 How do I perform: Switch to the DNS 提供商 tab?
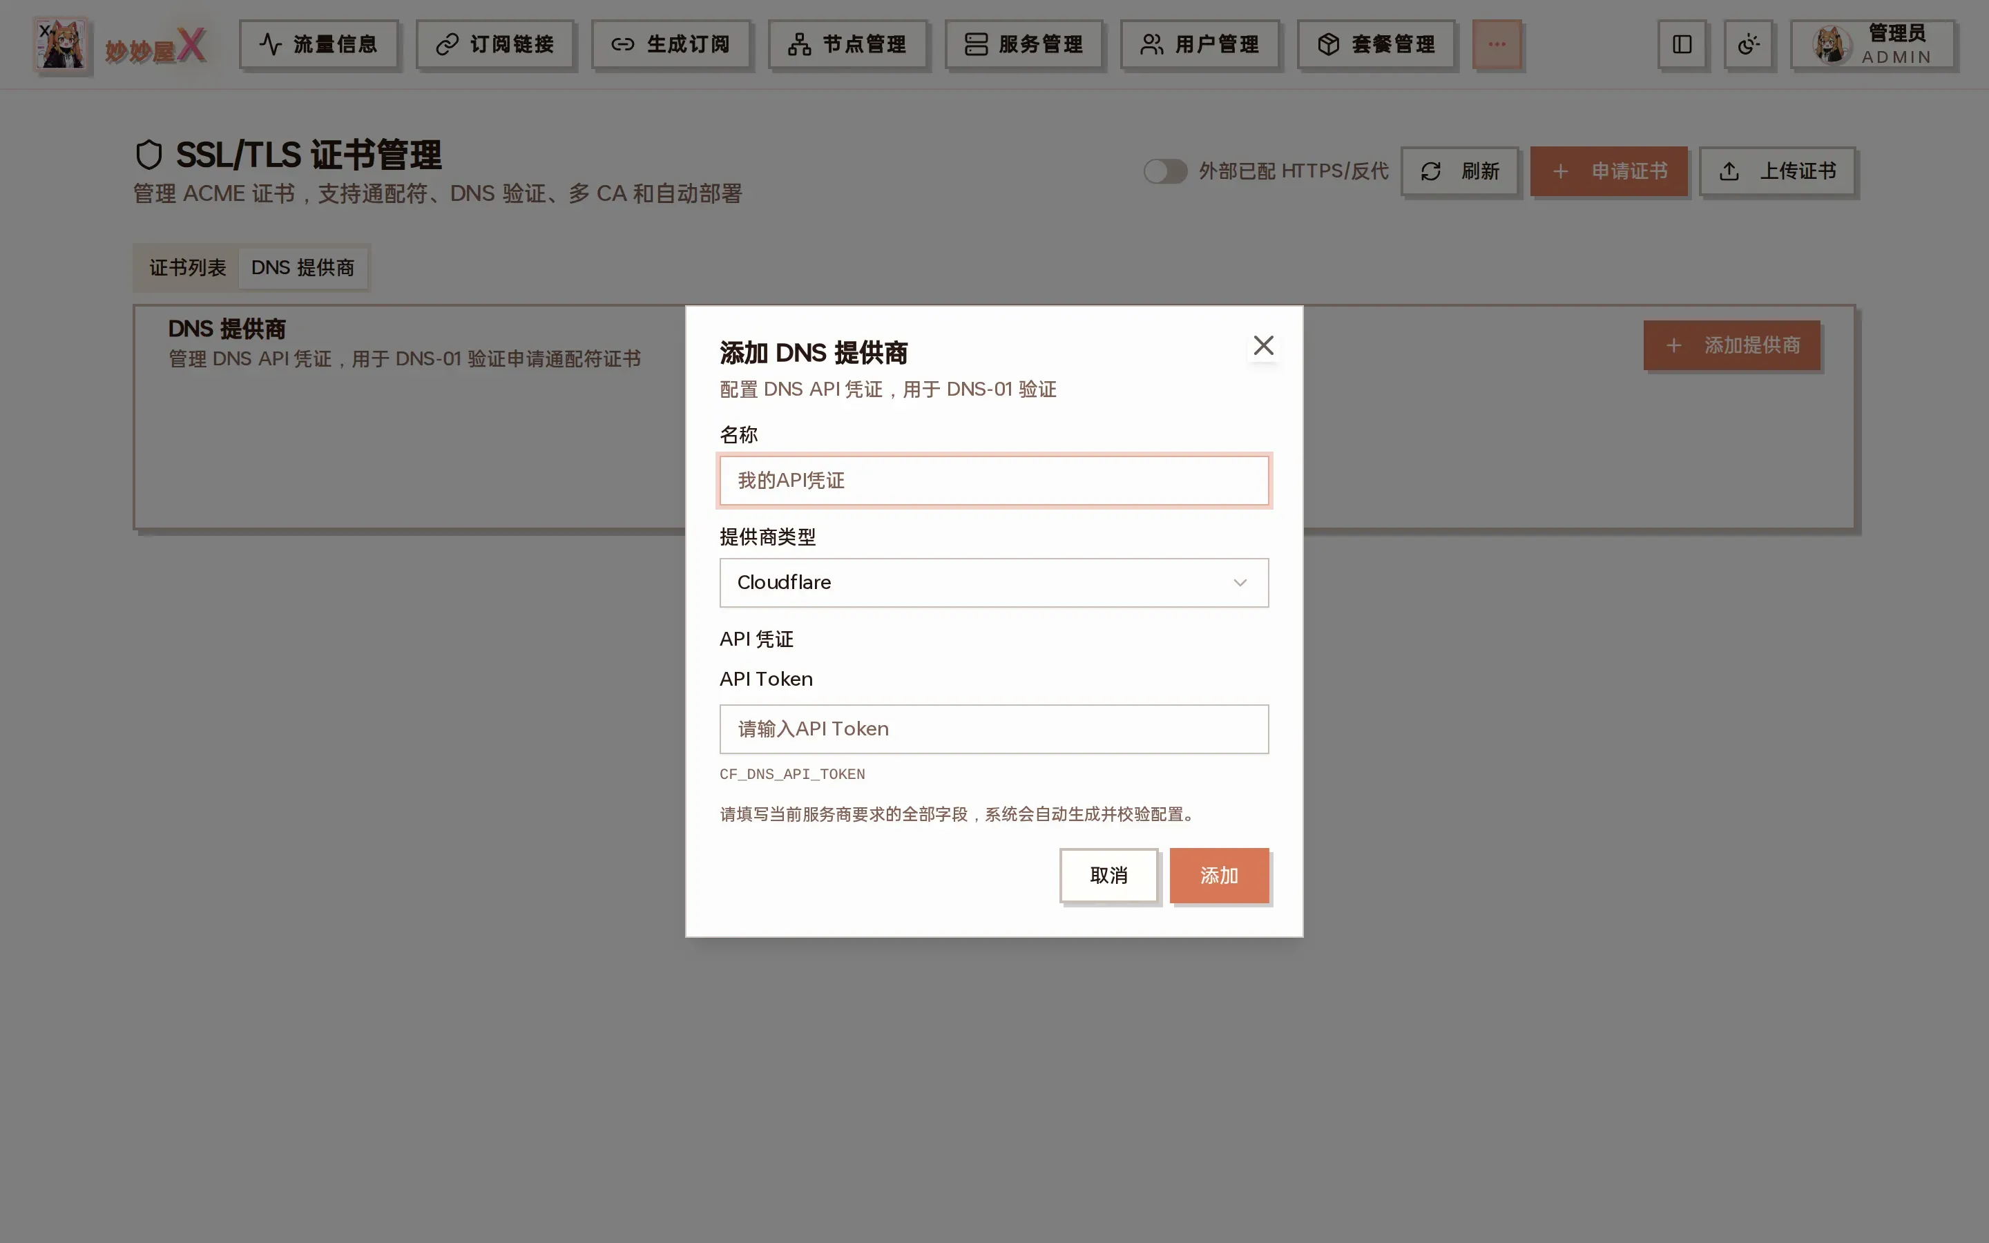tap(302, 267)
